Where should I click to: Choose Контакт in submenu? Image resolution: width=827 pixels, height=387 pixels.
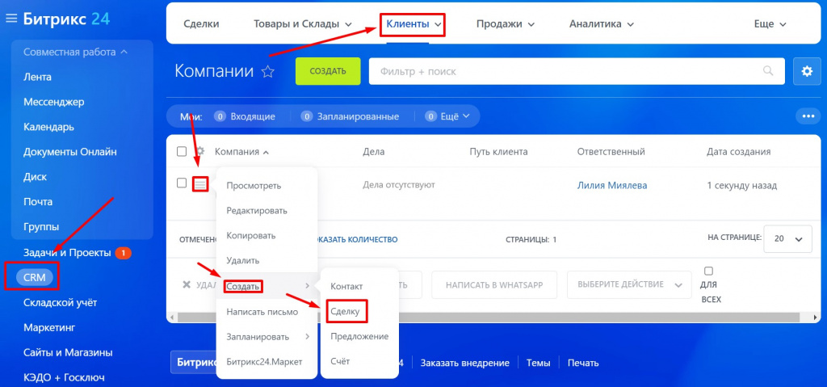pyautogui.click(x=346, y=286)
